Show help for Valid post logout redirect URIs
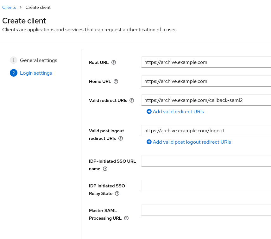The image size is (271, 239). click(121, 138)
